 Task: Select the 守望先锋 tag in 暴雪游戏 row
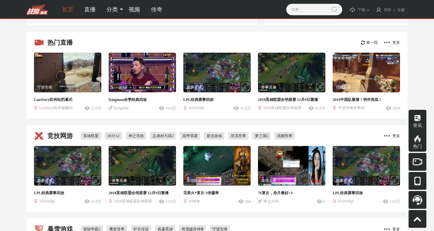click(220, 228)
